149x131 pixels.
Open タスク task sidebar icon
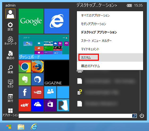10,84
